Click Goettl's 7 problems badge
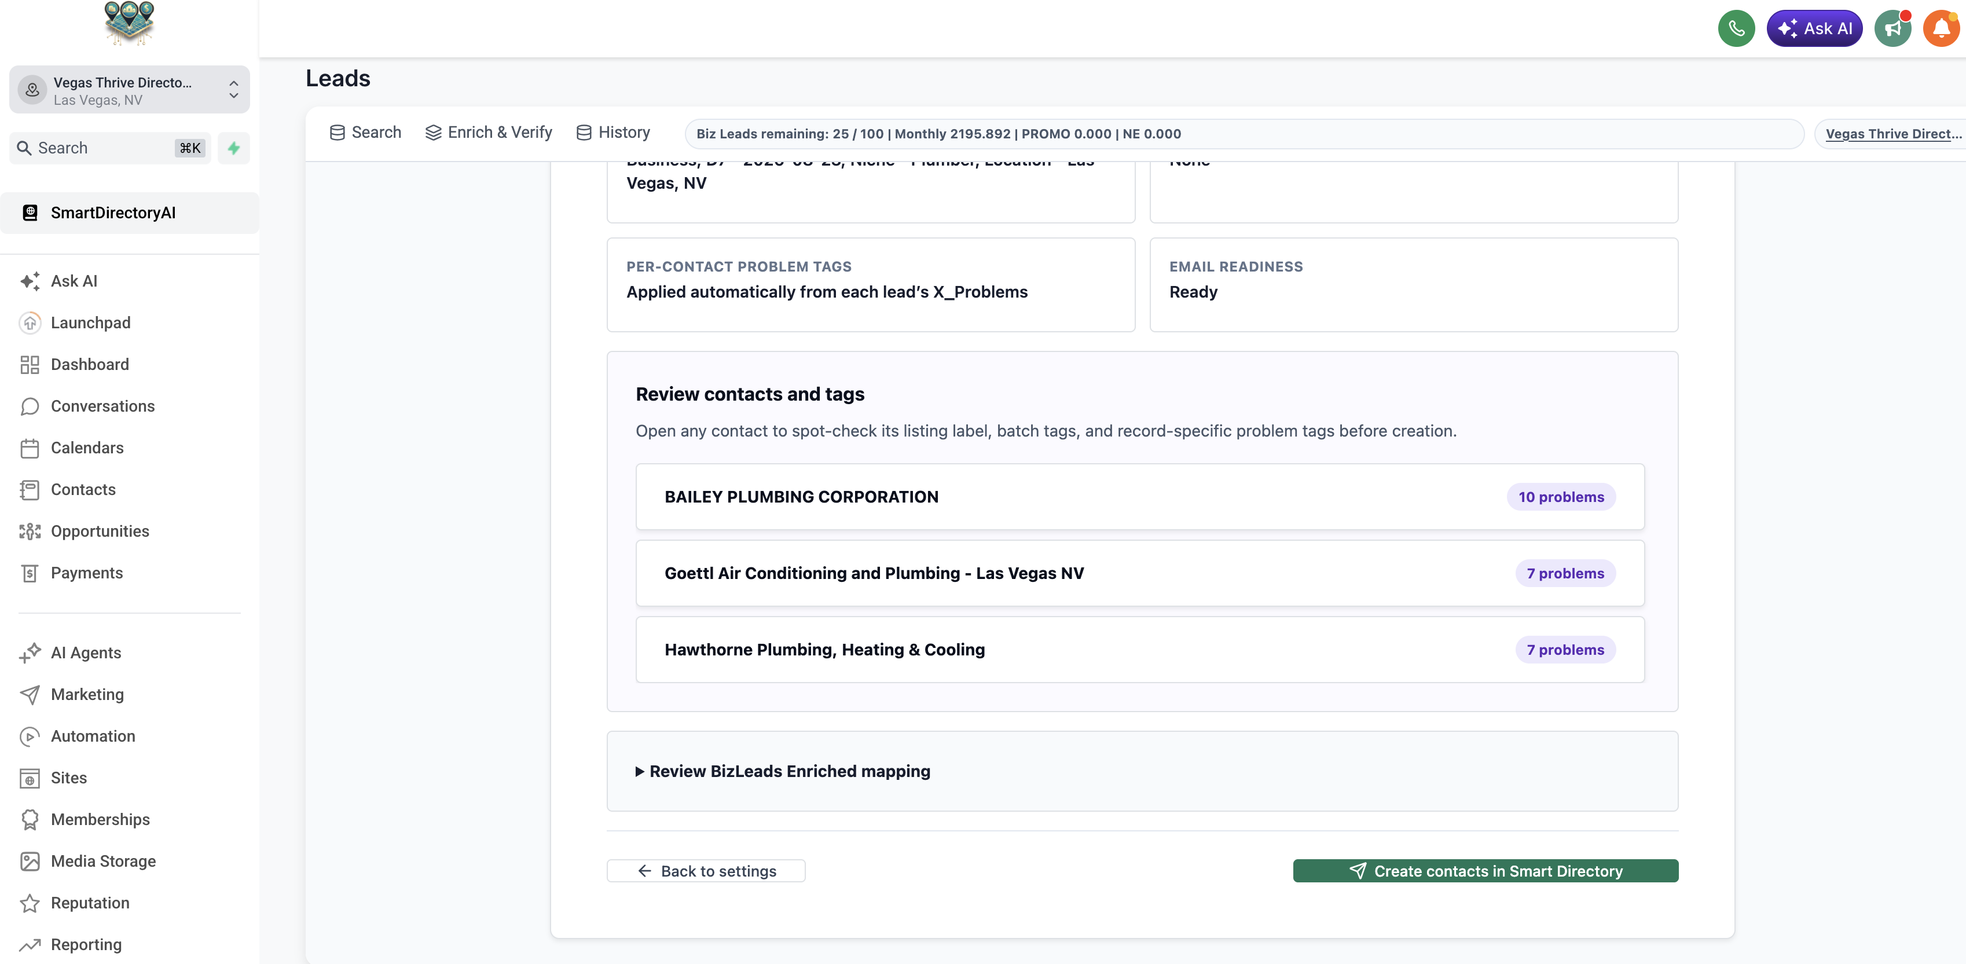The image size is (1966, 964). tap(1565, 573)
